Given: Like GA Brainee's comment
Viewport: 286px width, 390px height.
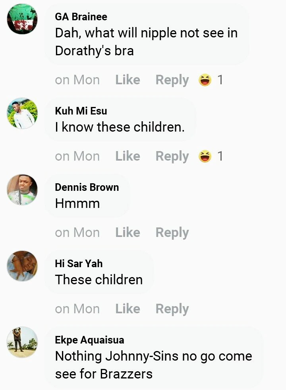Looking at the screenshot, I should click(x=128, y=80).
